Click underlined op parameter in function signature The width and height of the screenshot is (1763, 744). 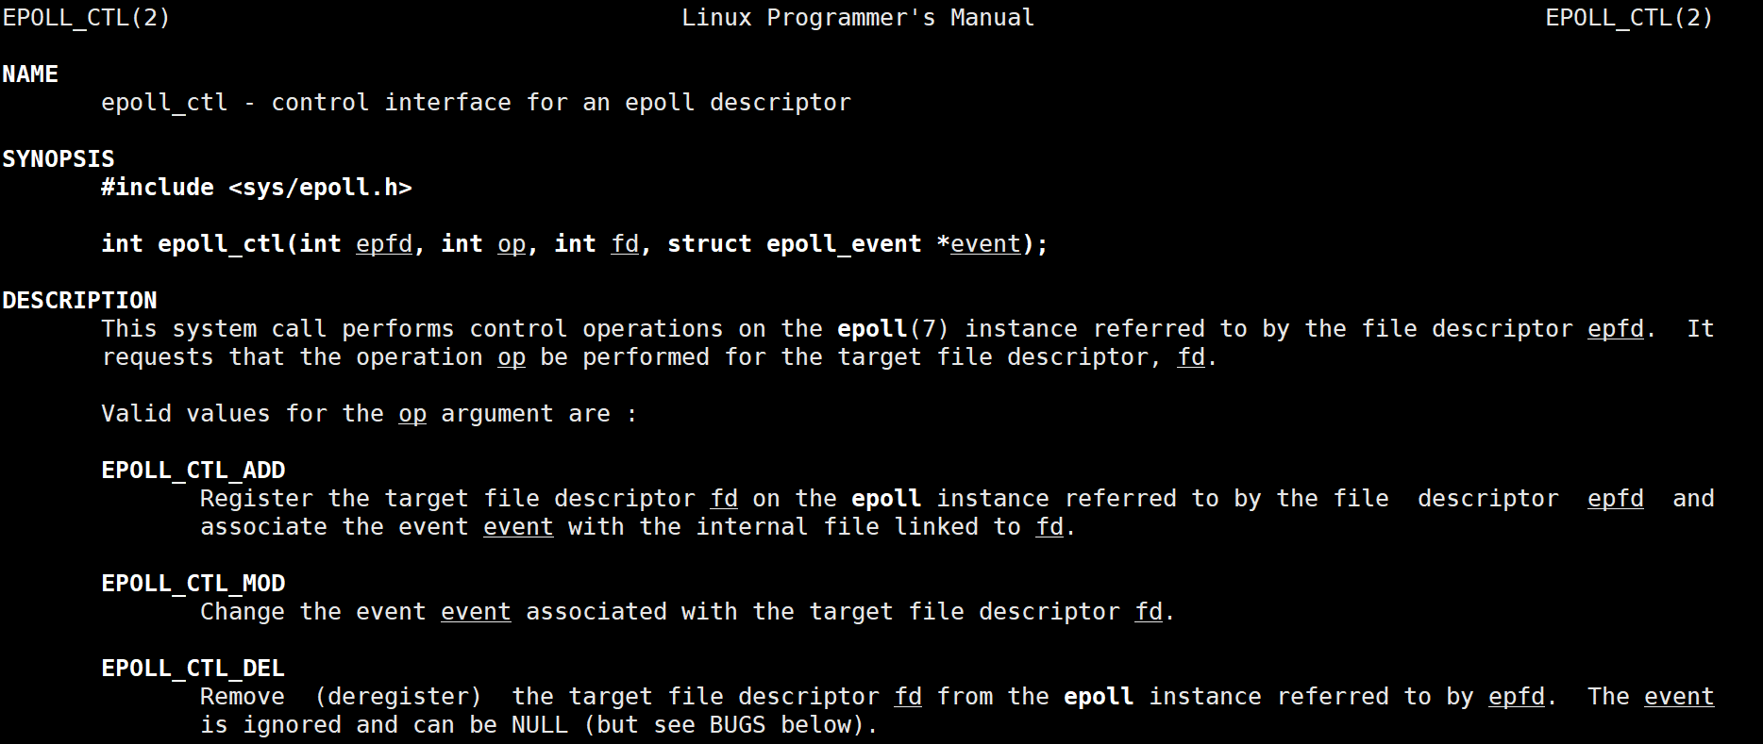pos(512,244)
